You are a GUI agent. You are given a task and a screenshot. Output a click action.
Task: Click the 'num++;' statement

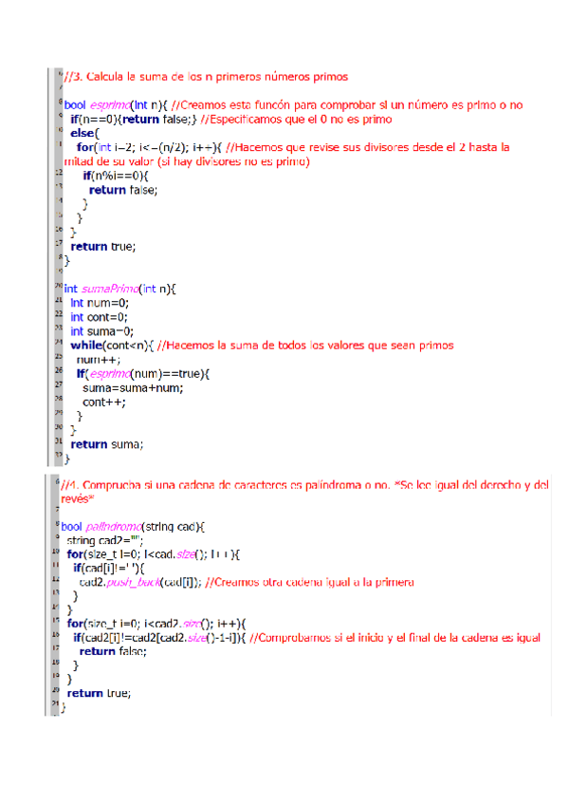tap(99, 360)
